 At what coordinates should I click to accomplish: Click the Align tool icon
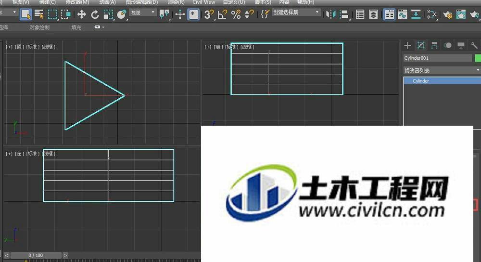344,14
